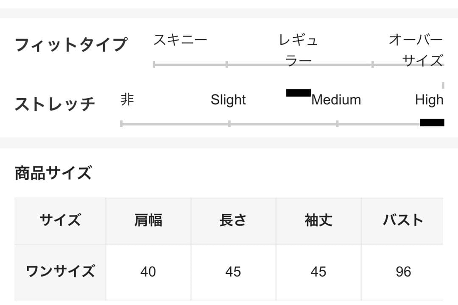Image resolution: width=458 pixels, height=305 pixels.
Task: Click the bust value 96 cell
Action: pyautogui.click(x=402, y=272)
